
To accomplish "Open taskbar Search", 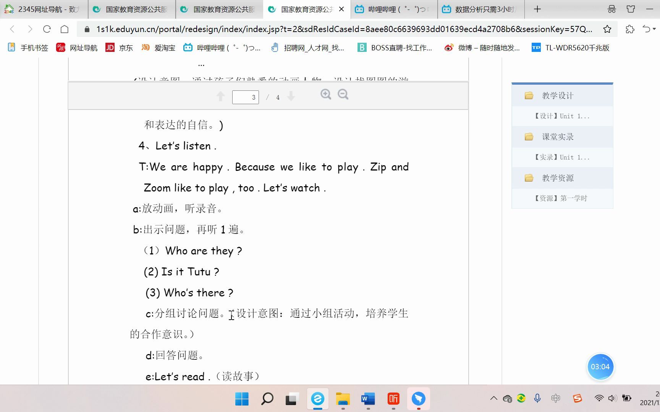I will [267, 399].
